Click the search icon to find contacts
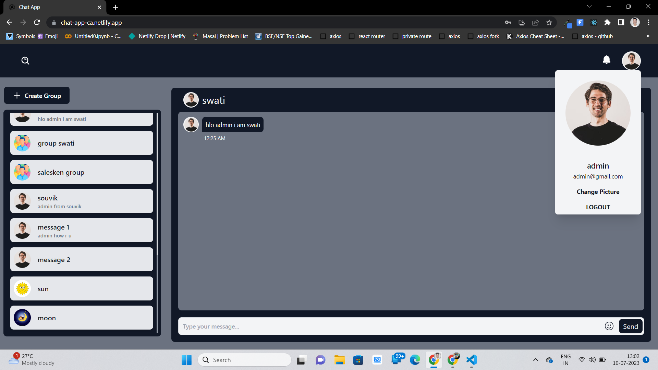This screenshot has width=658, height=370. (26, 60)
